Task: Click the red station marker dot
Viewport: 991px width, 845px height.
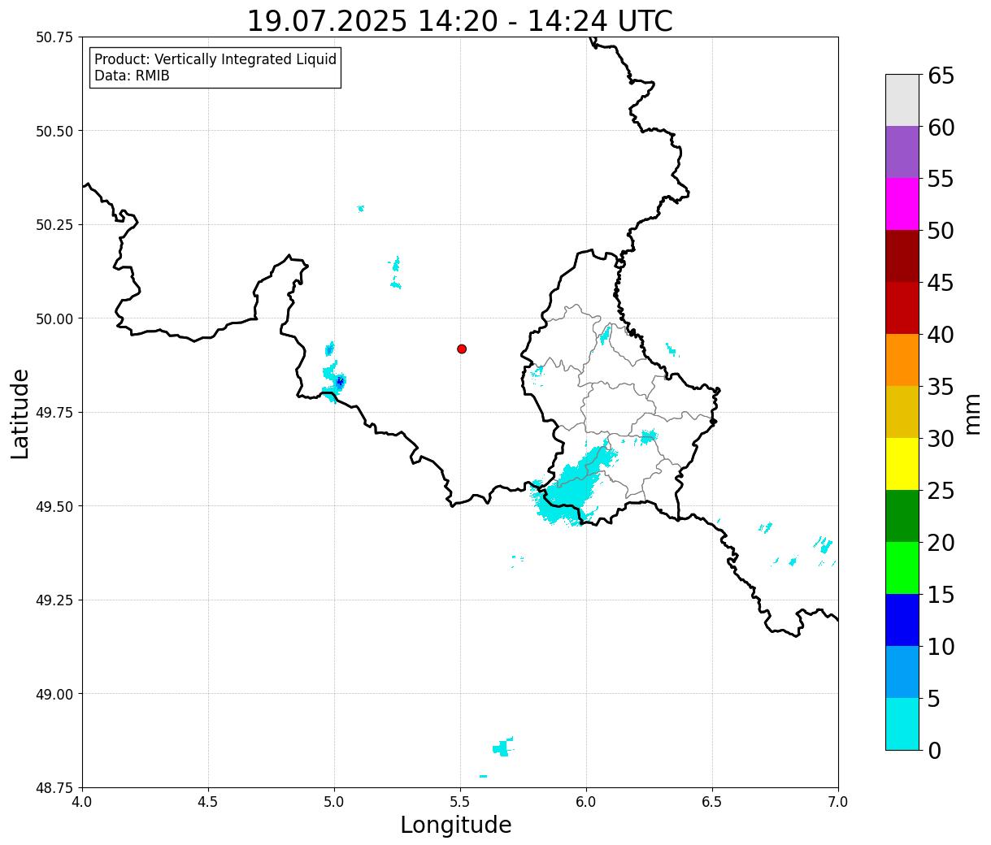Action: 462,349
